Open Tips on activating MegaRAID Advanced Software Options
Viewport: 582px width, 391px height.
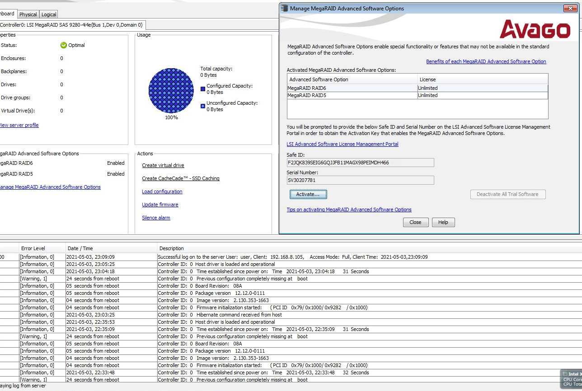tap(349, 209)
